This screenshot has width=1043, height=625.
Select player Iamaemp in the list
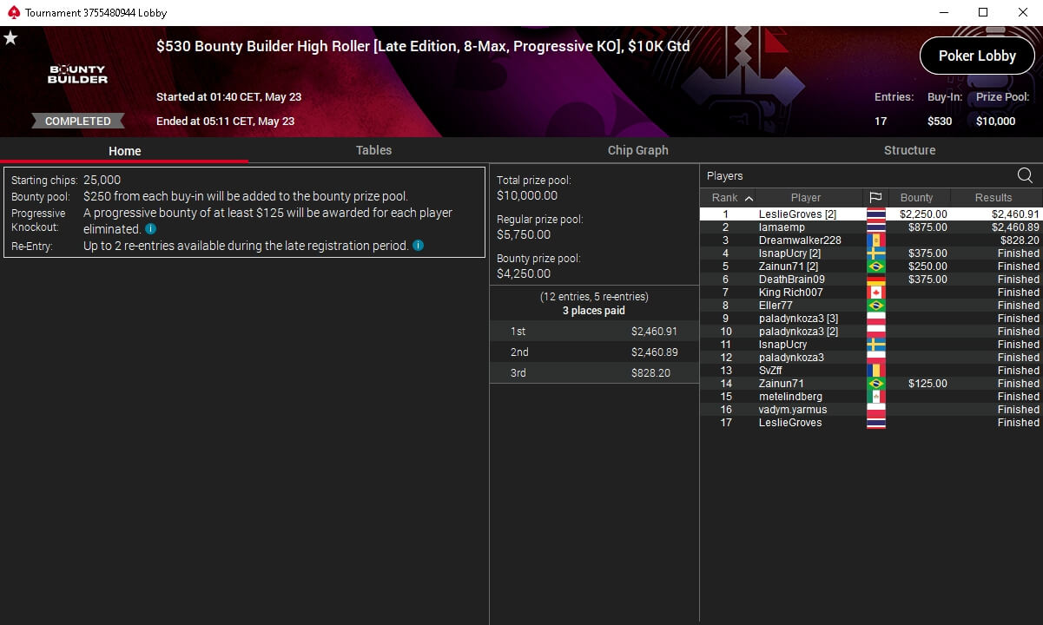(870, 227)
